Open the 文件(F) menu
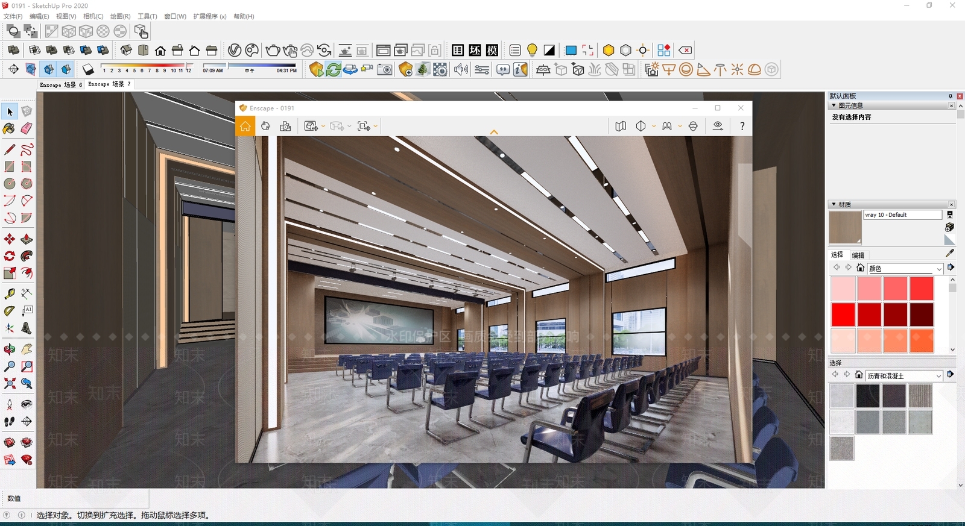 13,16
